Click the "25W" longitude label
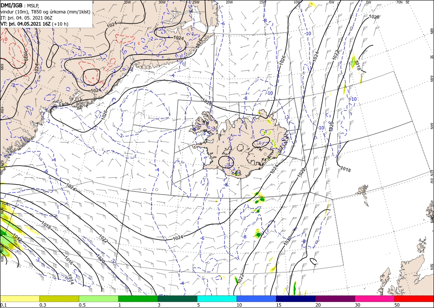 coord(196,2)
